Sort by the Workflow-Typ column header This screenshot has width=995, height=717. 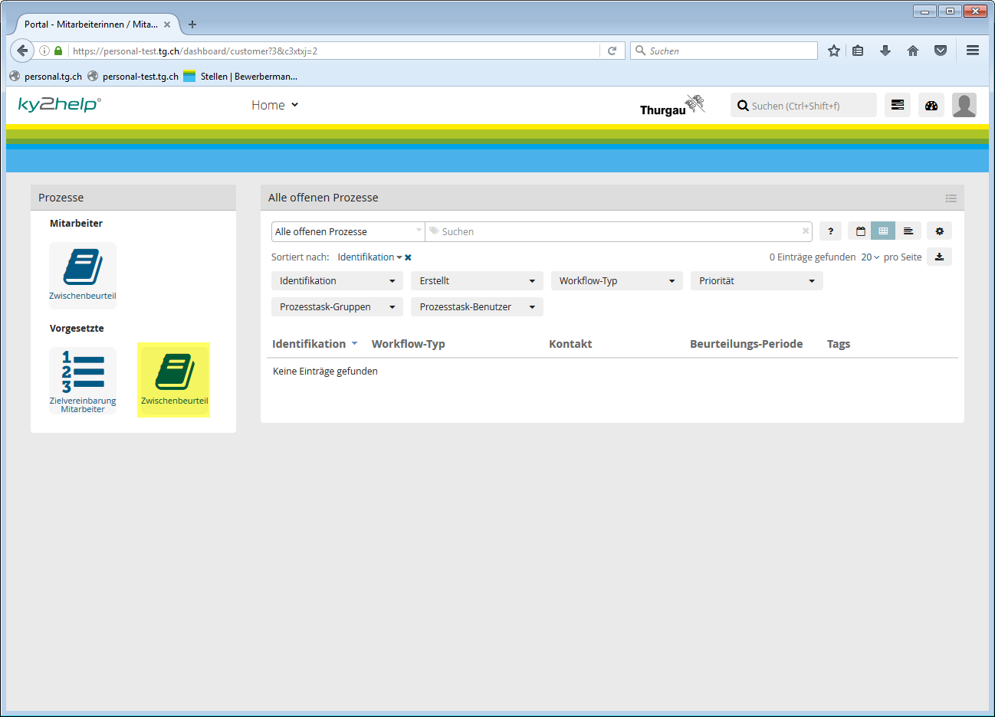point(409,344)
